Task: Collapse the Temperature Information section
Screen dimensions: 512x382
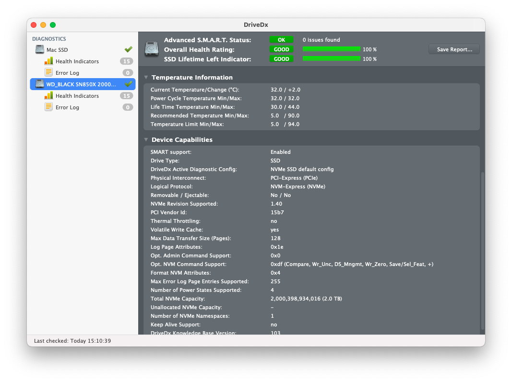Action: pyautogui.click(x=146, y=77)
